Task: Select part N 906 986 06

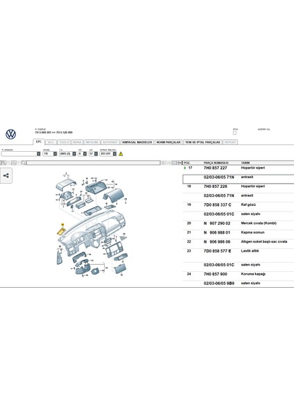Action: [217, 242]
